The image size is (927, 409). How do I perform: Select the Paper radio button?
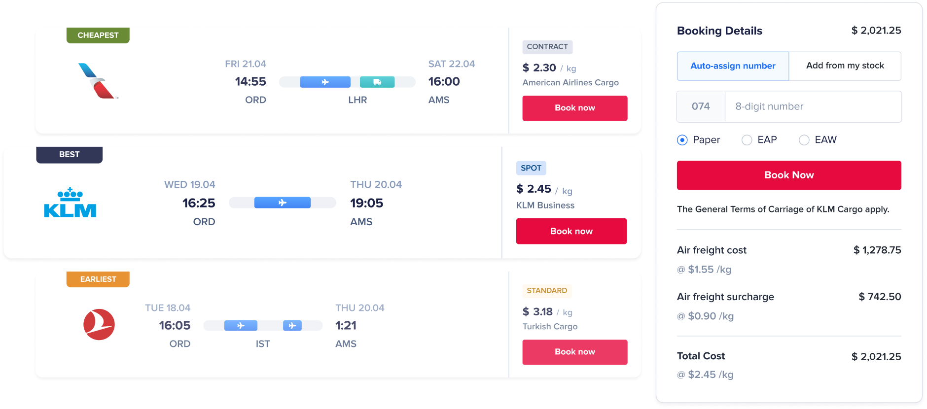(682, 140)
